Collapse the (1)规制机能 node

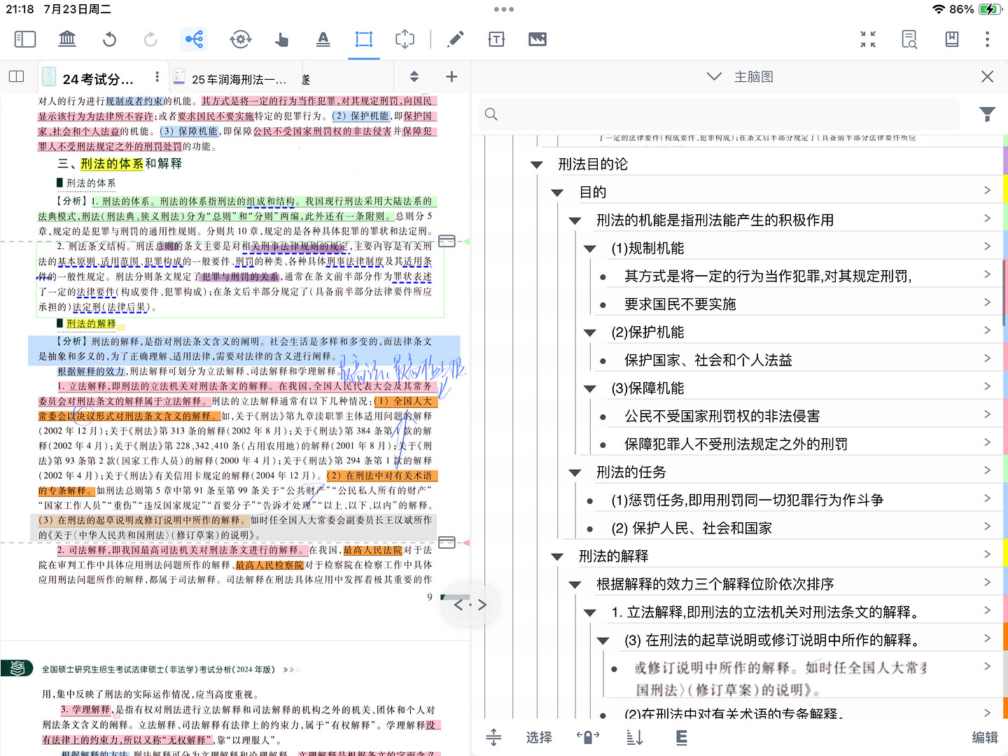tap(590, 248)
